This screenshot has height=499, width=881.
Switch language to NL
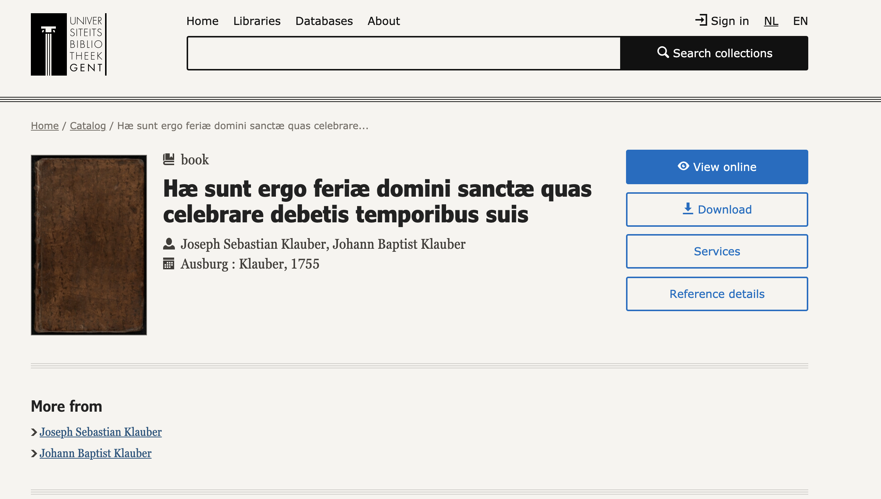[x=771, y=21]
